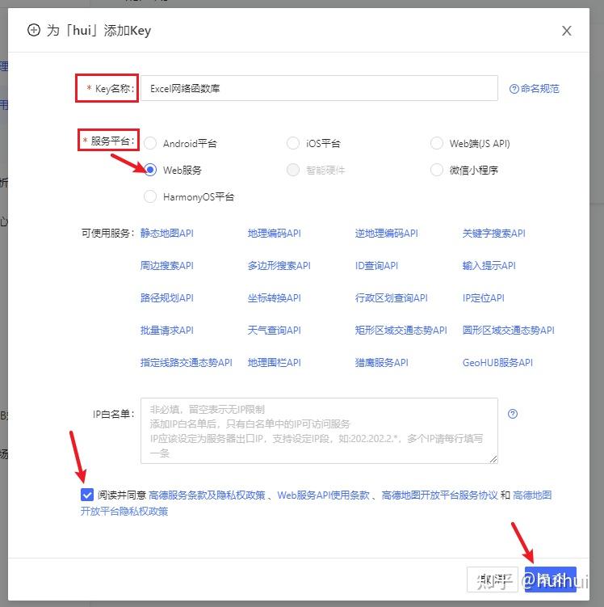The image size is (604, 607).
Task: Open the 输入提示API link
Action: tap(489, 266)
